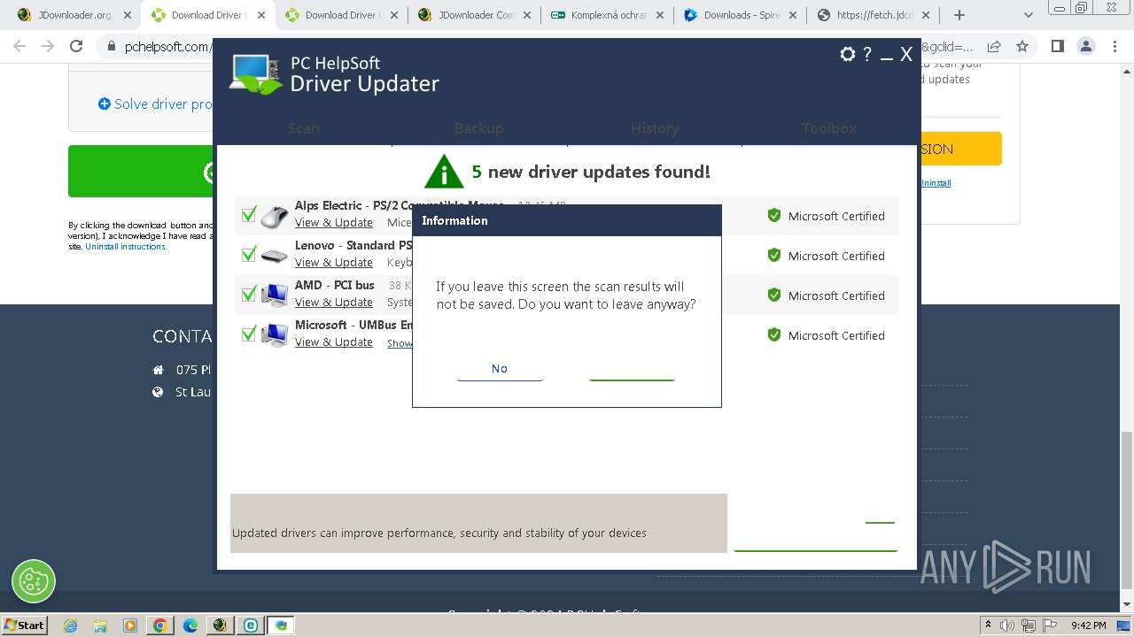Open Driver Updater settings gear
Screen dimensions: 1134x637
(848, 54)
